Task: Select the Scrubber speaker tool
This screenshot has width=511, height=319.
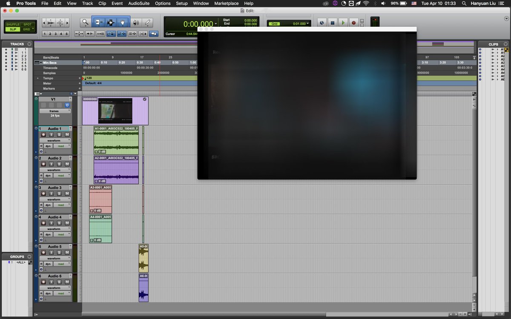Action: (x=136, y=23)
